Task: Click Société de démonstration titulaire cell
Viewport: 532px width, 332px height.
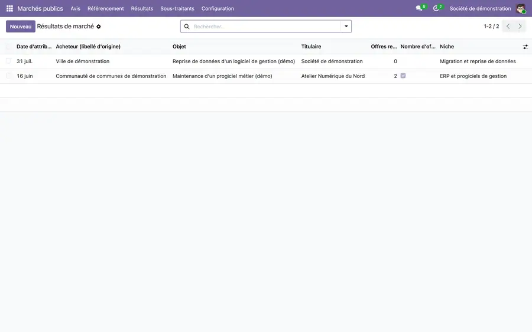Action: [x=332, y=61]
